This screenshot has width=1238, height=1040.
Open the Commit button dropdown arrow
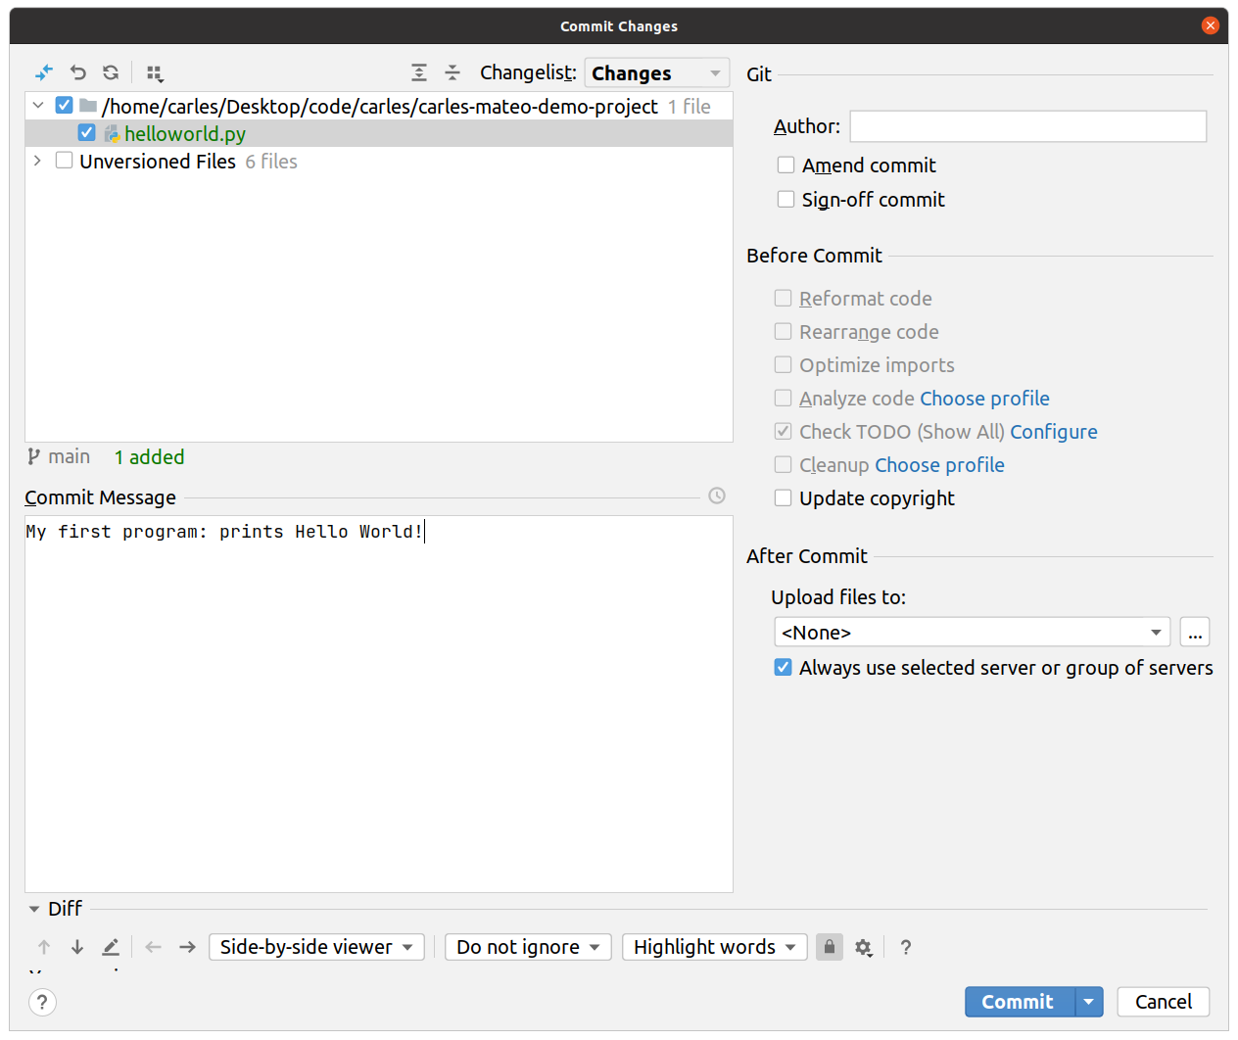coord(1089,1002)
